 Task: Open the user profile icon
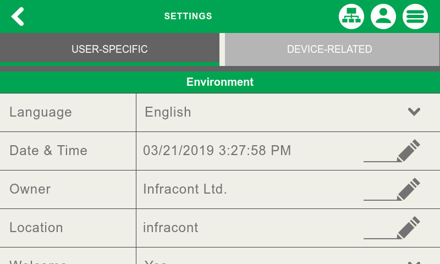click(x=383, y=16)
